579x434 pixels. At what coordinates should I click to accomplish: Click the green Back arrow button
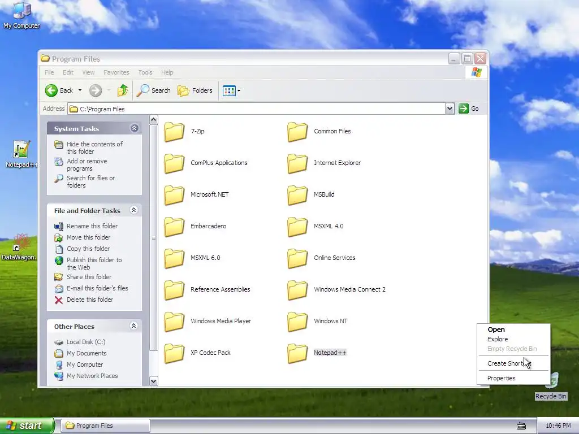[51, 90]
